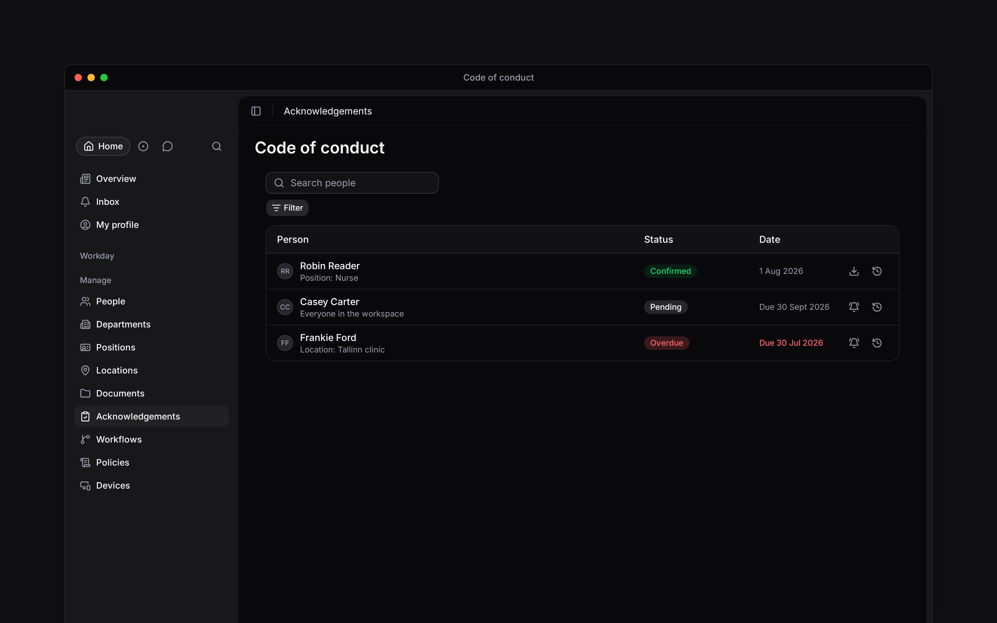Viewport: 997px width, 623px height.
Task: Open My profile in sidebar
Action: pos(152,225)
